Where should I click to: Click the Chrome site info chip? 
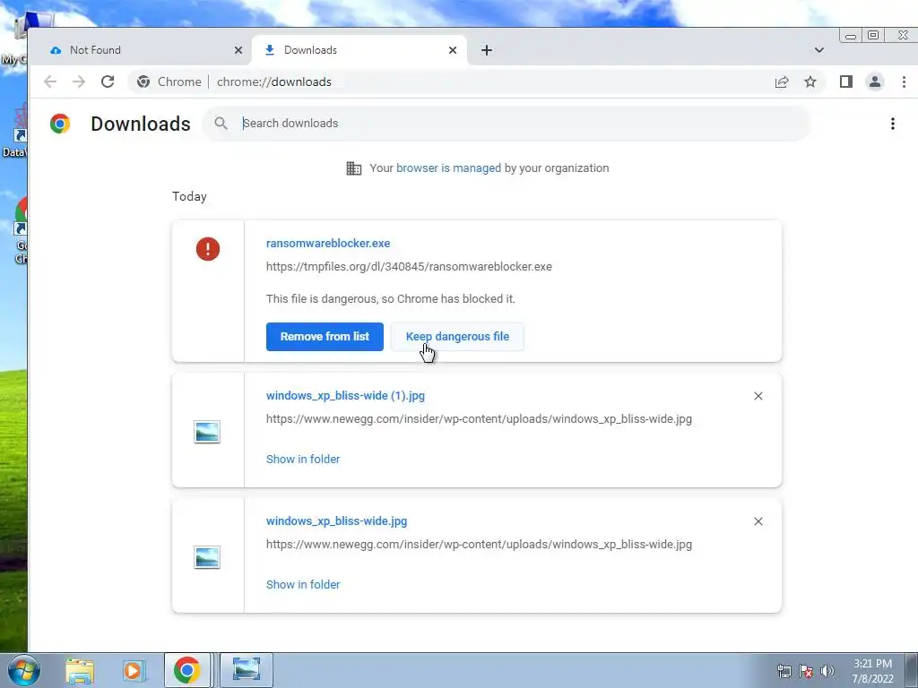pyautogui.click(x=169, y=82)
